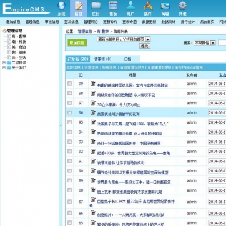Expand the 二级栏目 tree folder
The image size is (226, 226).
click(x=4, y=62)
